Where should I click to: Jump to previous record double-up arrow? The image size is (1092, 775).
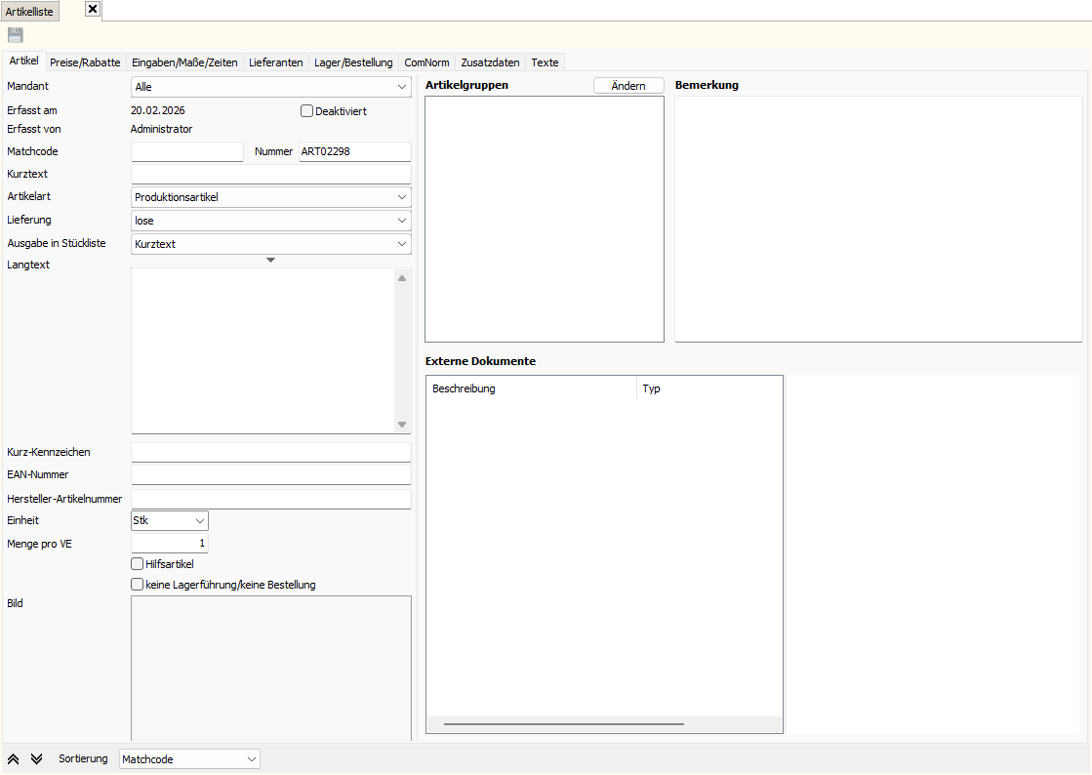coord(15,759)
